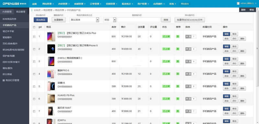This screenshot has height=124, width=259.
Task: Click the down arrow for 荣耀V8 row
Action: [190, 86]
